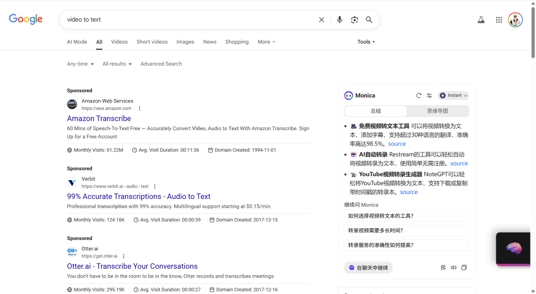Open the Google account profile avatar
536x294 pixels.
[x=515, y=20]
